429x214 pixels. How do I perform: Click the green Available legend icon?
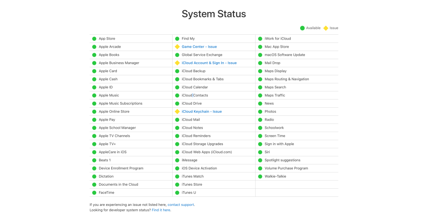click(302, 28)
